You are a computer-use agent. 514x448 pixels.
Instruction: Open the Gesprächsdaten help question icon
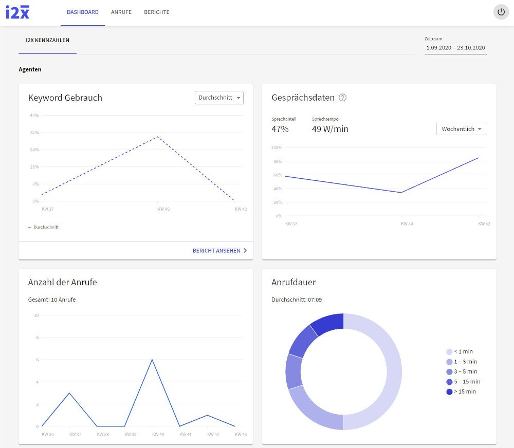(x=342, y=98)
